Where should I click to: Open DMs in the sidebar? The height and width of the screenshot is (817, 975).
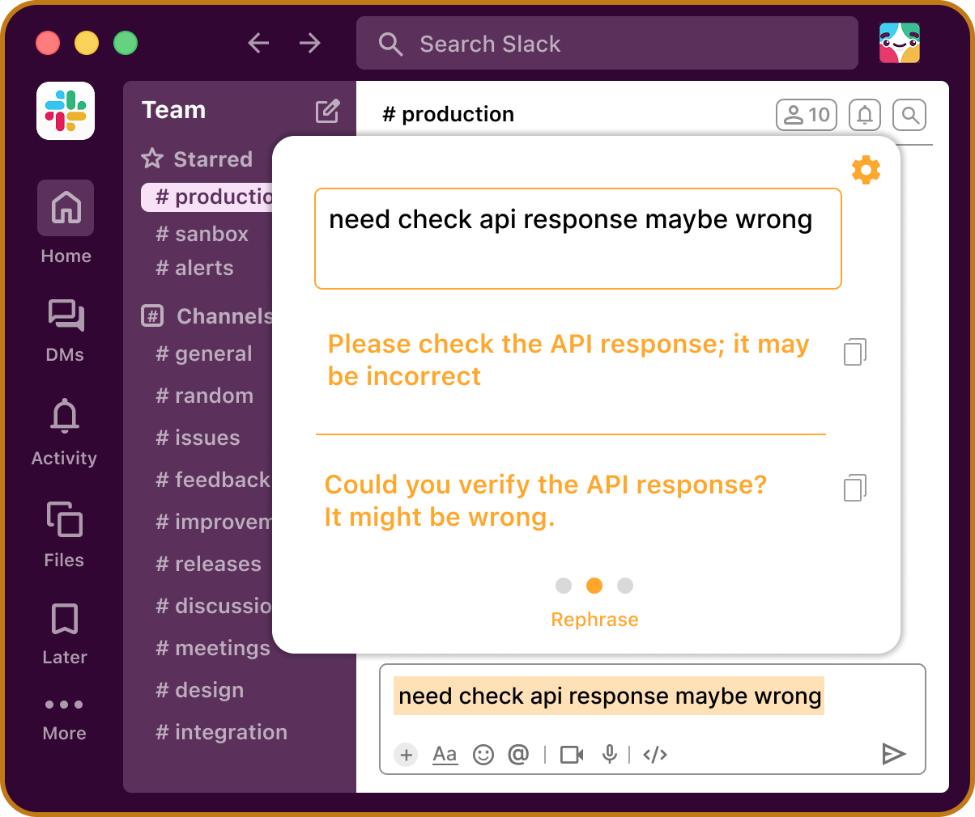click(65, 330)
